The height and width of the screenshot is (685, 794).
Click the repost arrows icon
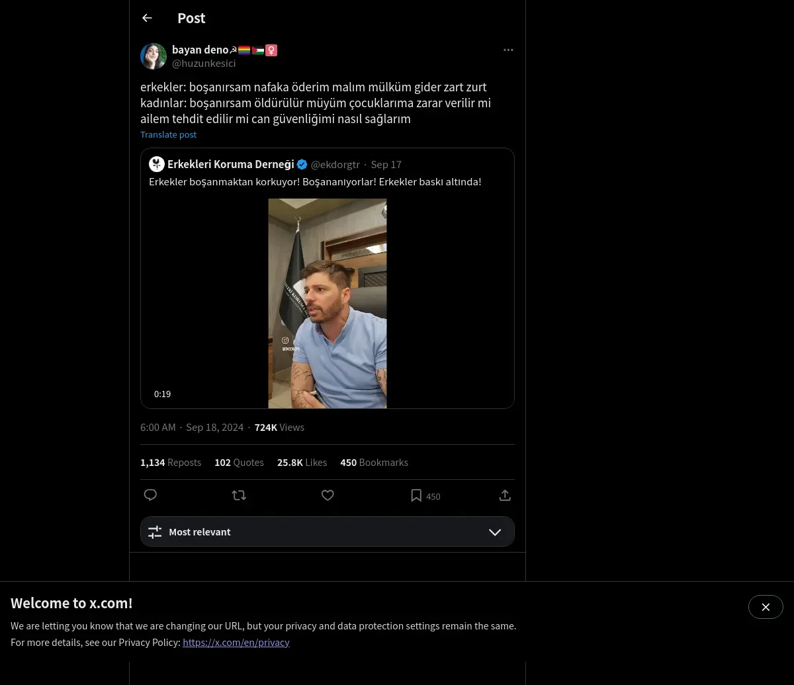tap(239, 495)
